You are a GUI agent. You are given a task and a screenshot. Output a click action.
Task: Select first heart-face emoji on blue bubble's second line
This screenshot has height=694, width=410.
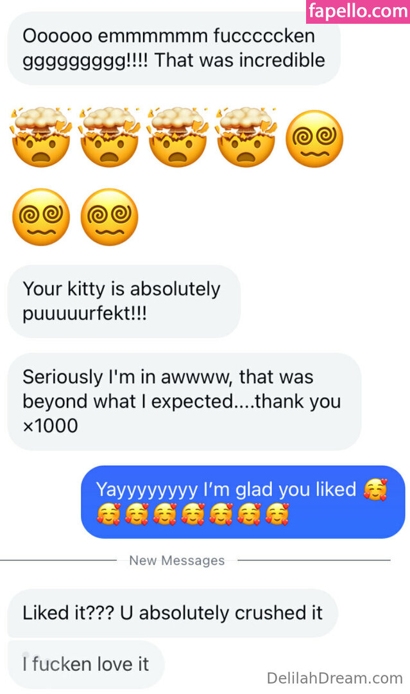point(108,515)
